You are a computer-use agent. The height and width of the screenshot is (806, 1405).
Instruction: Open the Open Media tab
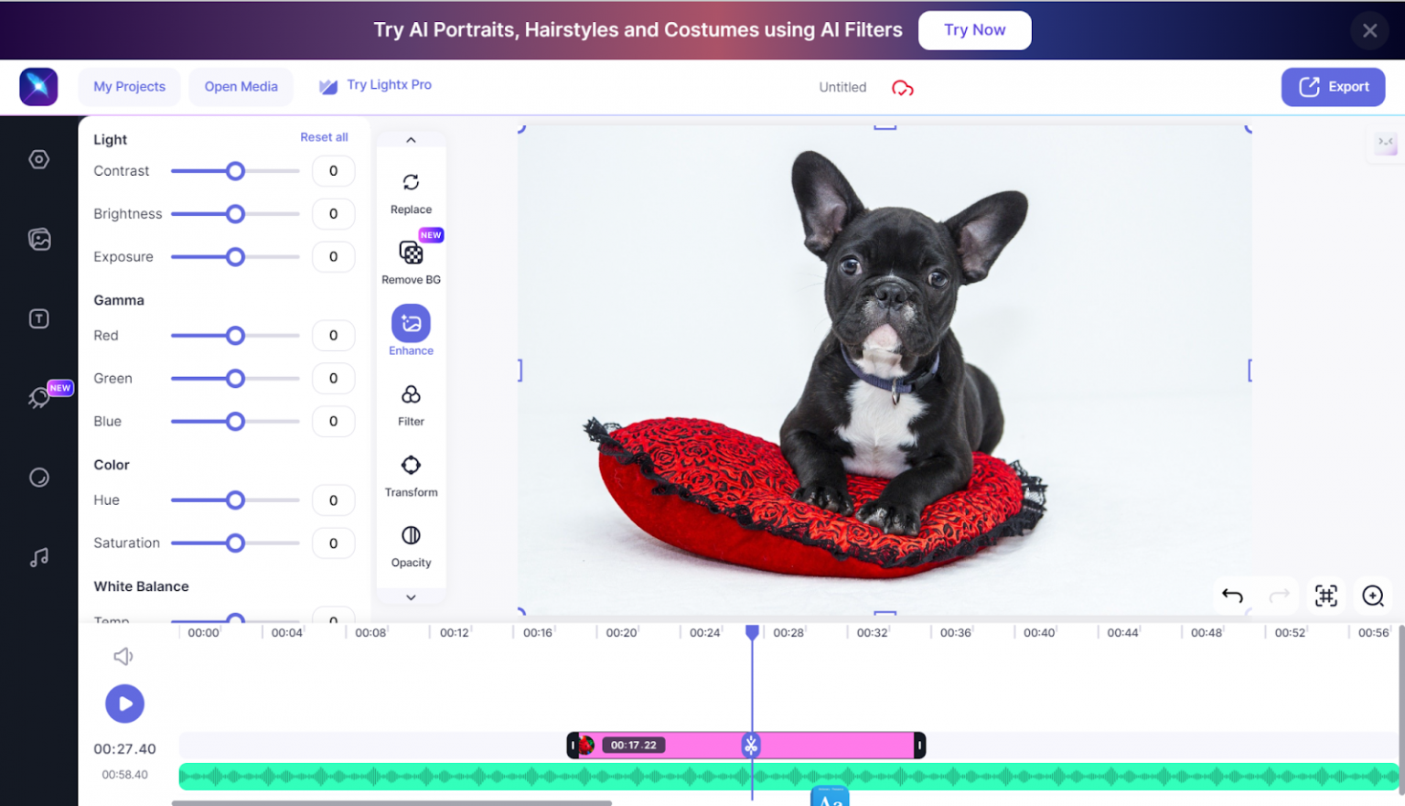click(x=241, y=87)
